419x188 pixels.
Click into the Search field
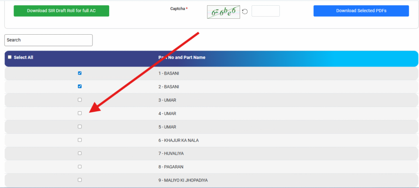click(x=48, y=40)
